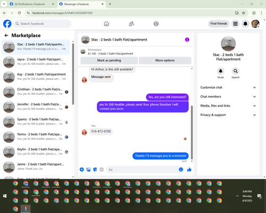Open the Notifications bell in the header
Screen dimensions: 266x213
coord(245,24)
